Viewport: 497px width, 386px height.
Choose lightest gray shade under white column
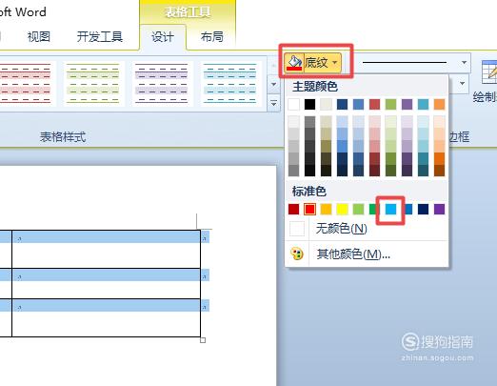(x=294, y=122)
